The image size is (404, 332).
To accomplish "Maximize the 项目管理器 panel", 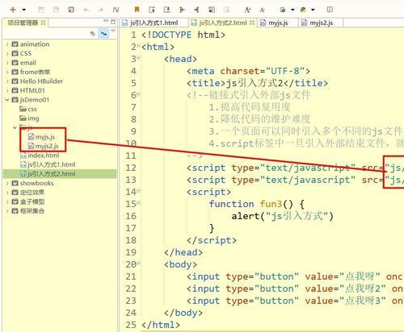I will (x=113, y=22).
